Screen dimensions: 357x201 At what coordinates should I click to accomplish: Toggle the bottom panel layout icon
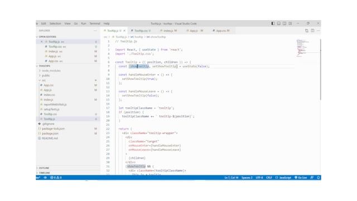pos(279,23)
